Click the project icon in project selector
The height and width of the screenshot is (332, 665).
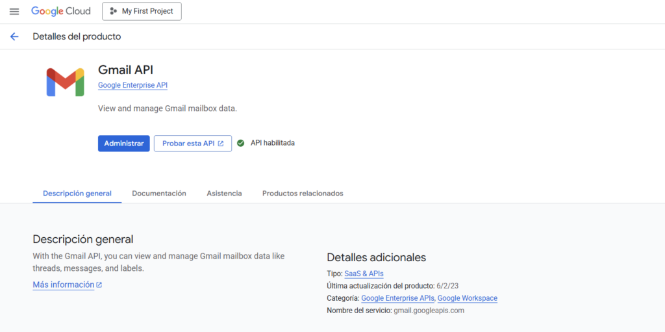tap(114, 12)
